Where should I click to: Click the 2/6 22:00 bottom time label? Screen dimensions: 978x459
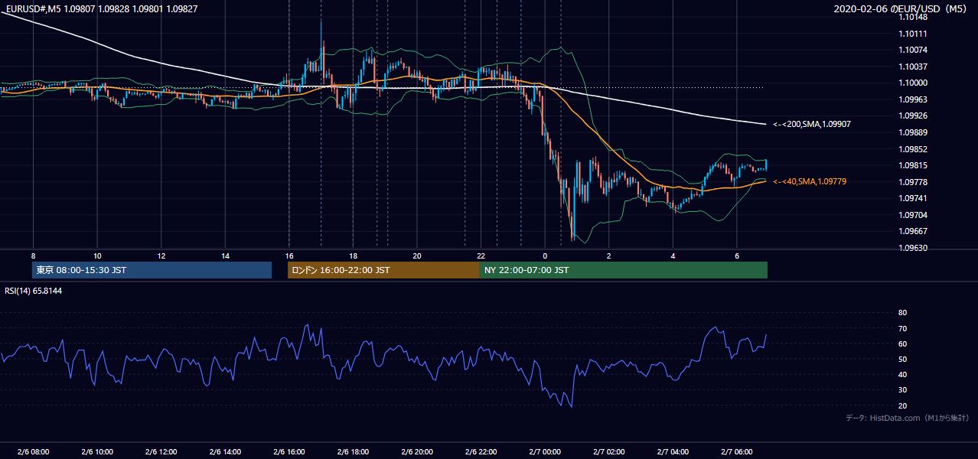click(x=481, y=452)
